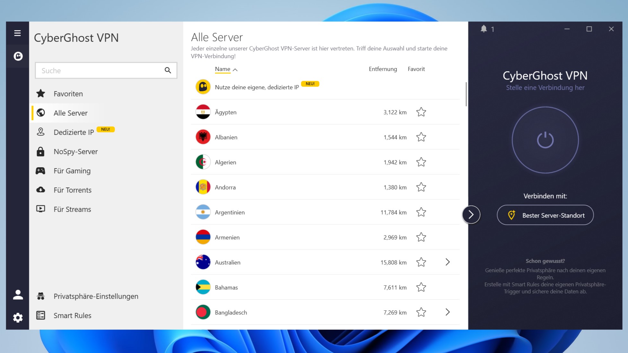This screenshot has height=353, width=628.
Task: Expand Australien server locations chevron
Action: 448,262
